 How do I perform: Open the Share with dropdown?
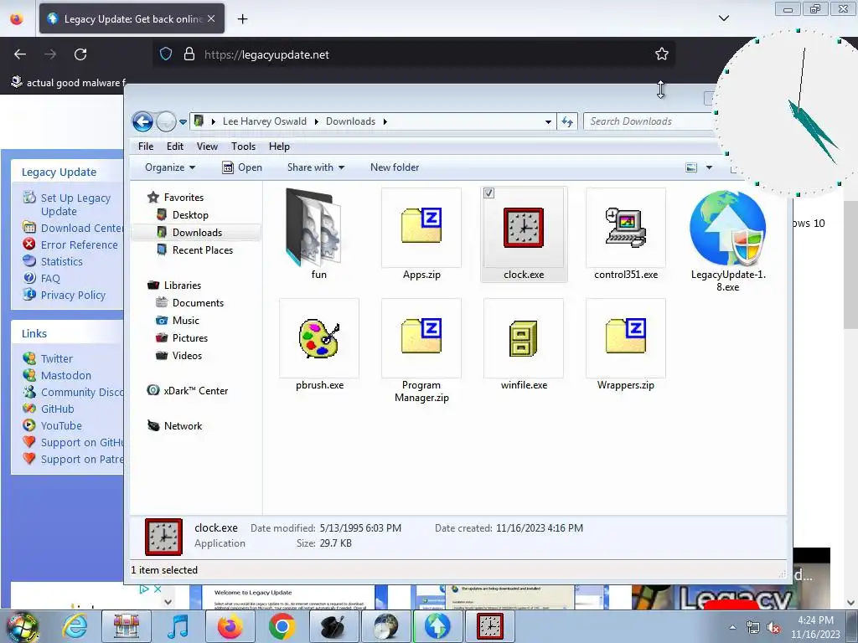(x=316, y=167)
